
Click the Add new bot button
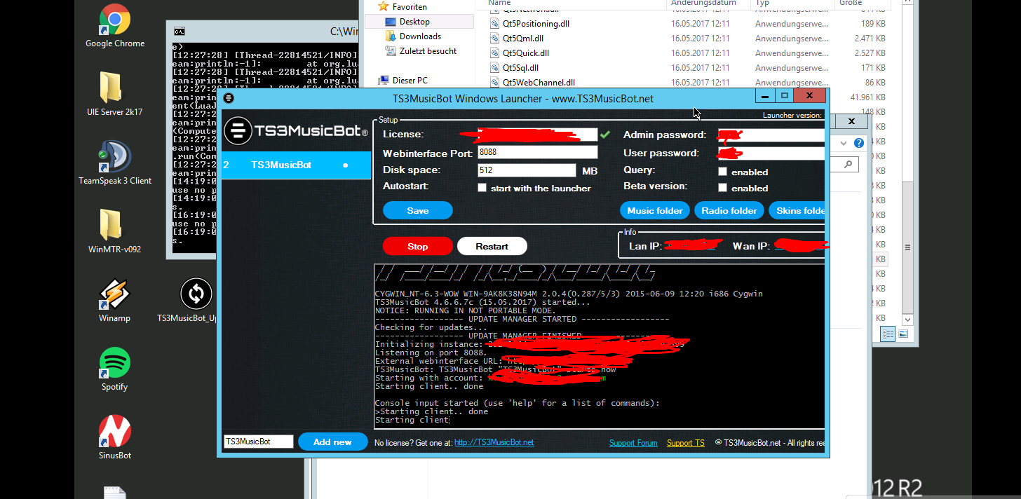(x=332, y=442)
